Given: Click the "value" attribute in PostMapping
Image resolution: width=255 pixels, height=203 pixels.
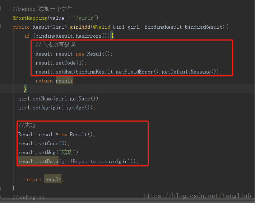Looking at the screenshot, I should point(57,18).
